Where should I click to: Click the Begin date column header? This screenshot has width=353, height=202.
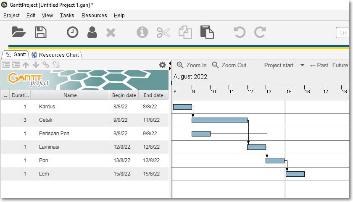[x=124, y=95]
